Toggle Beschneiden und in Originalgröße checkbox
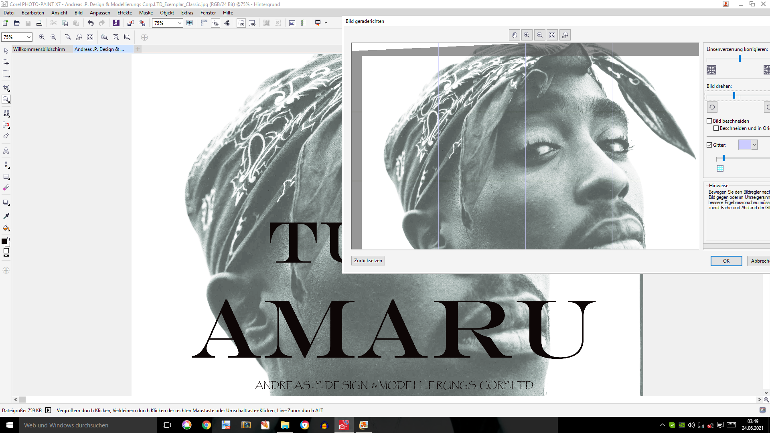This screenshot has width=770, height=433. 716,128
